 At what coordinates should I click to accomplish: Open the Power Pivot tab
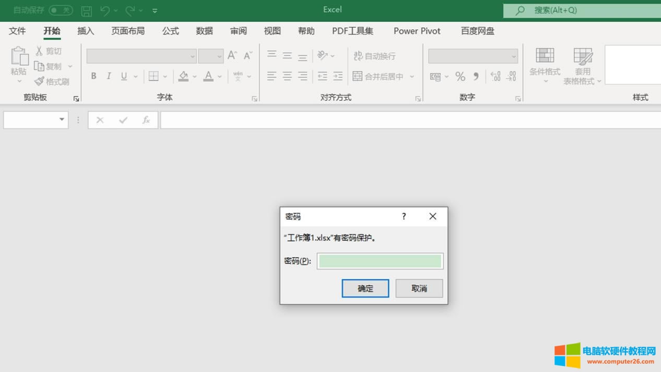417,31
